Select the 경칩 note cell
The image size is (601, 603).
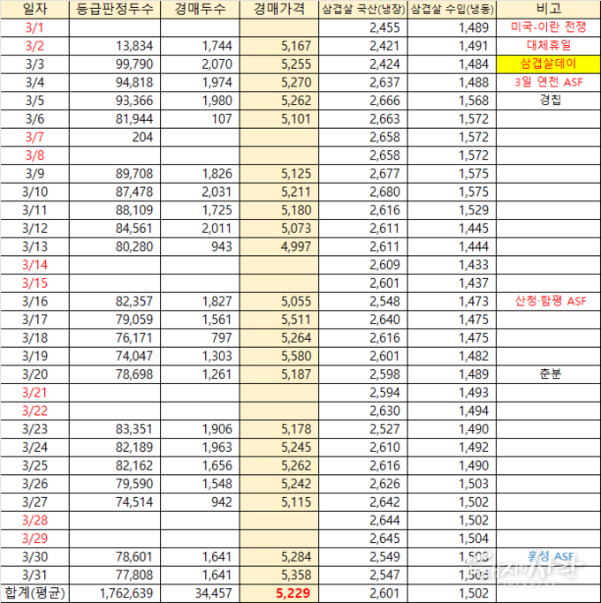548,101
